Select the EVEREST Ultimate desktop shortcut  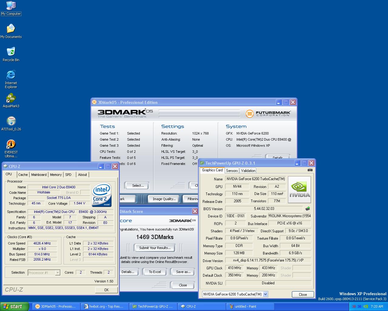[11, 149]
